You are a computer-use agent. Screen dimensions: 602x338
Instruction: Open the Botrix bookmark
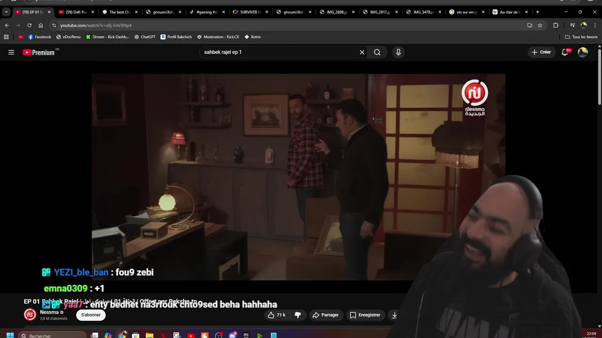[253, 37]
